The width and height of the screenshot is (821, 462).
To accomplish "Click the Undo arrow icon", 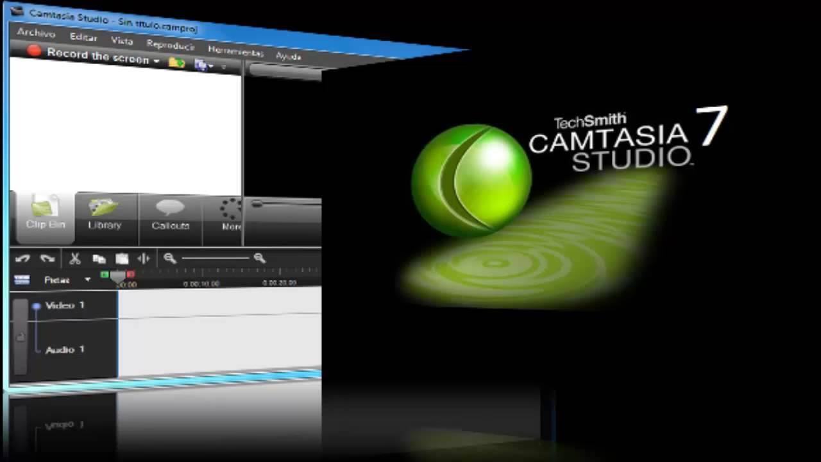I will point(23,259).
